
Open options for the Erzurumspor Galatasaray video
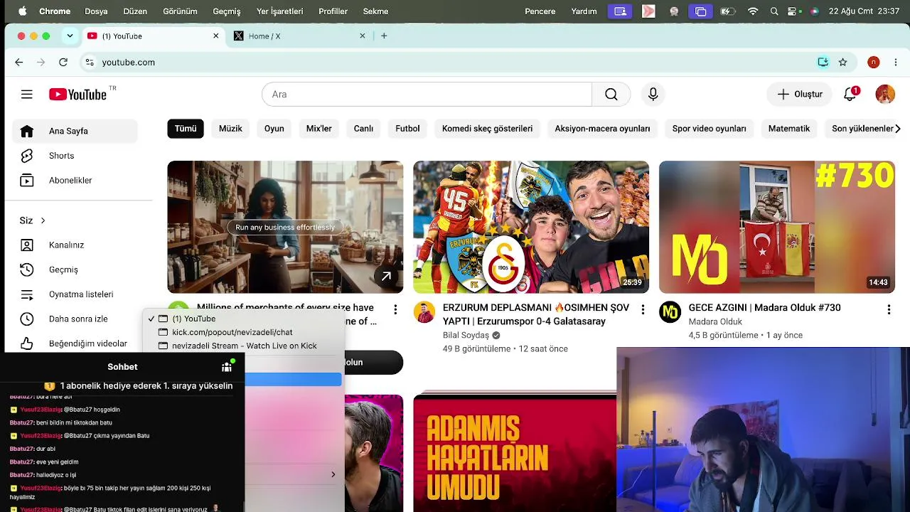pos(643,309)
